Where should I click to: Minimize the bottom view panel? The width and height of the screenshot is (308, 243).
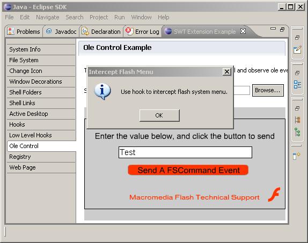[273, 28]
